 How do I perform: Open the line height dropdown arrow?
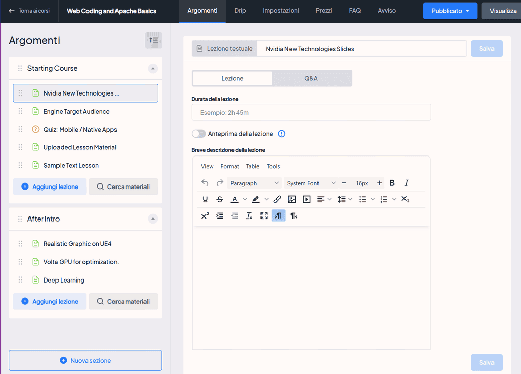(350, 199)
